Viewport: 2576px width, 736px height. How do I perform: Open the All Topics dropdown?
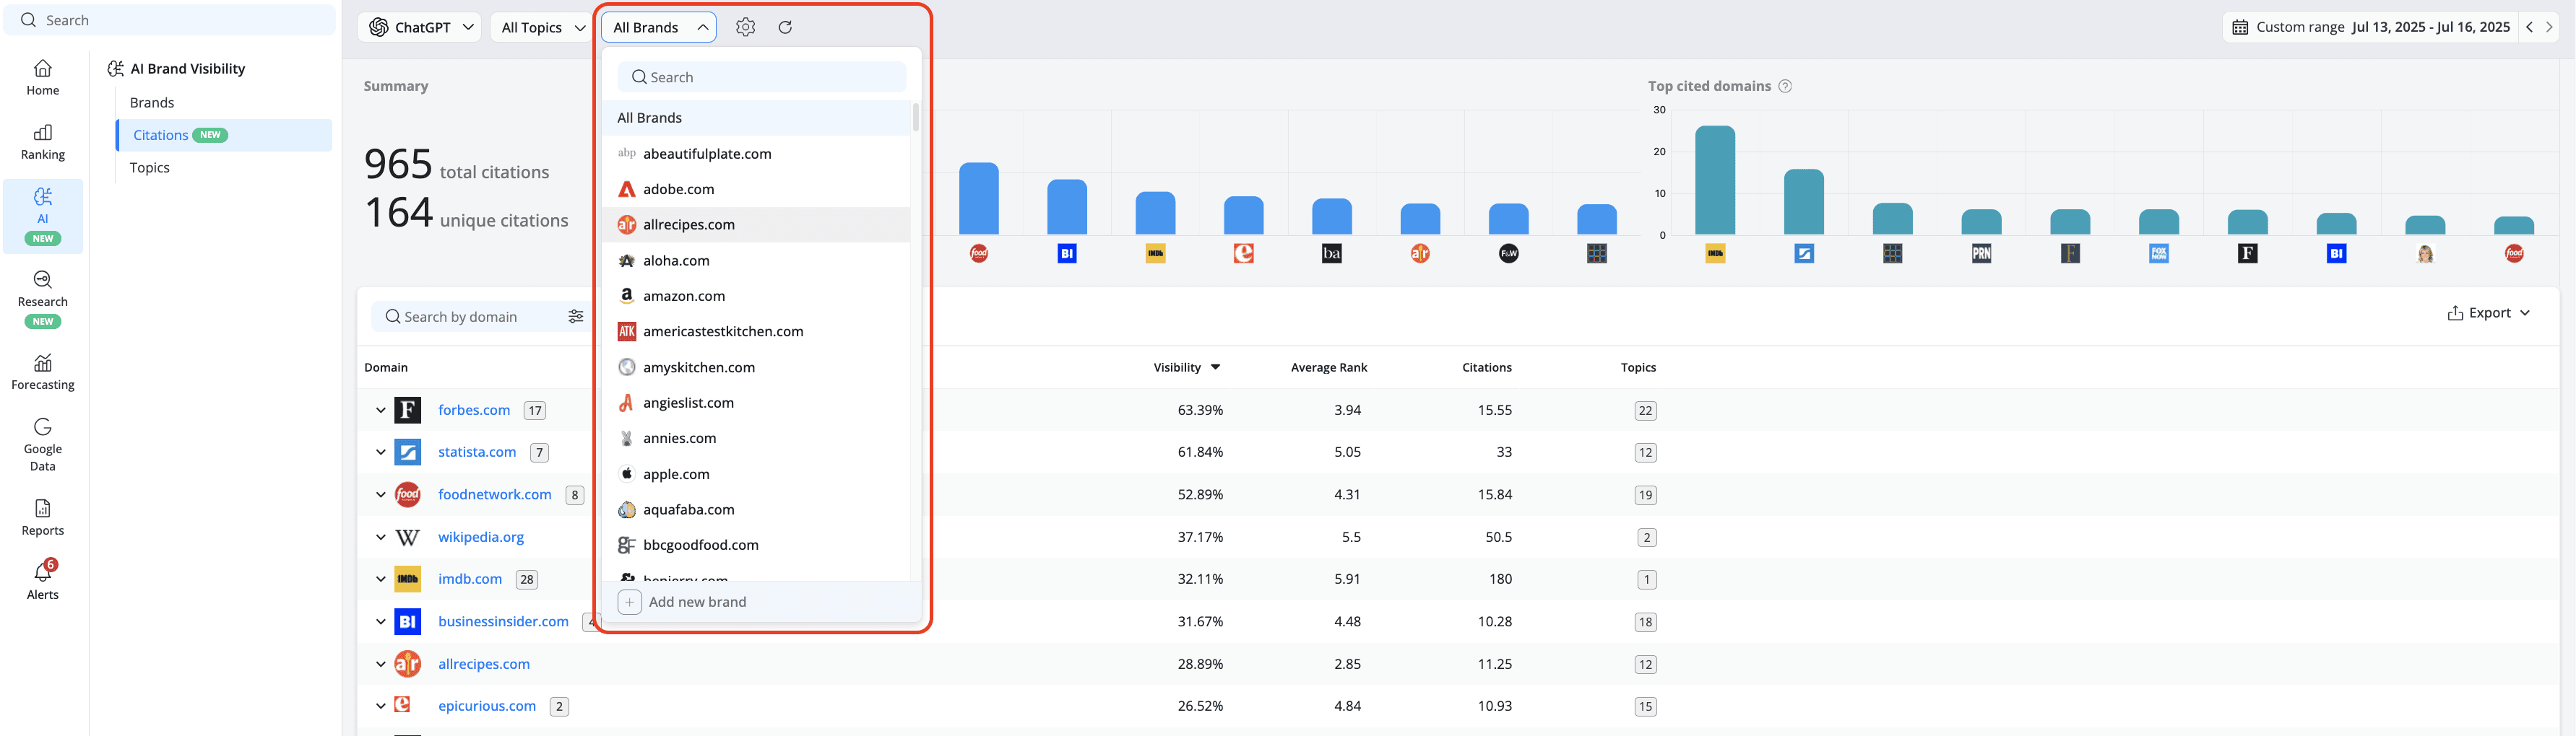[542, 27]
